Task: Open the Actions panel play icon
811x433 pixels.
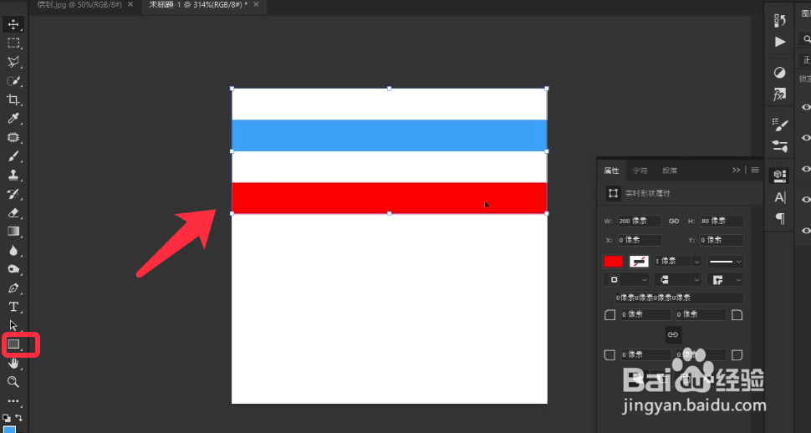Action: (x=779, y=42)
